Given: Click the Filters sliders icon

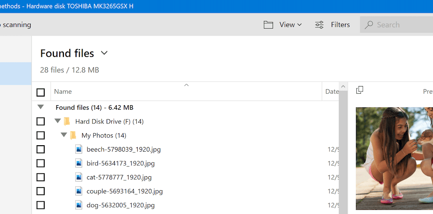Looking at the screenshot, I should tap(319, 25).
